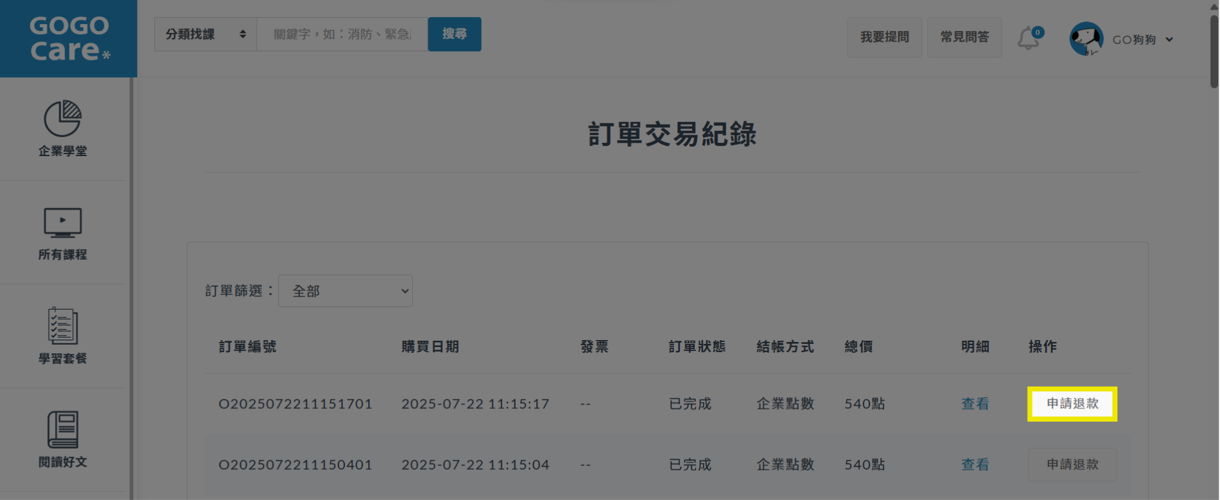Click 訂單狀態 column header
The height and width of the screenshot is (500, 1220).
coord(697,346)
